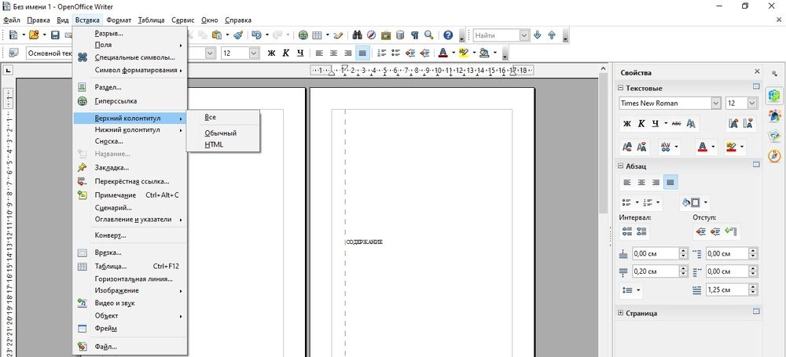786x357 pixels.
Task: Open font name dropdown in the sidebar
Action: tap(716, 103)
